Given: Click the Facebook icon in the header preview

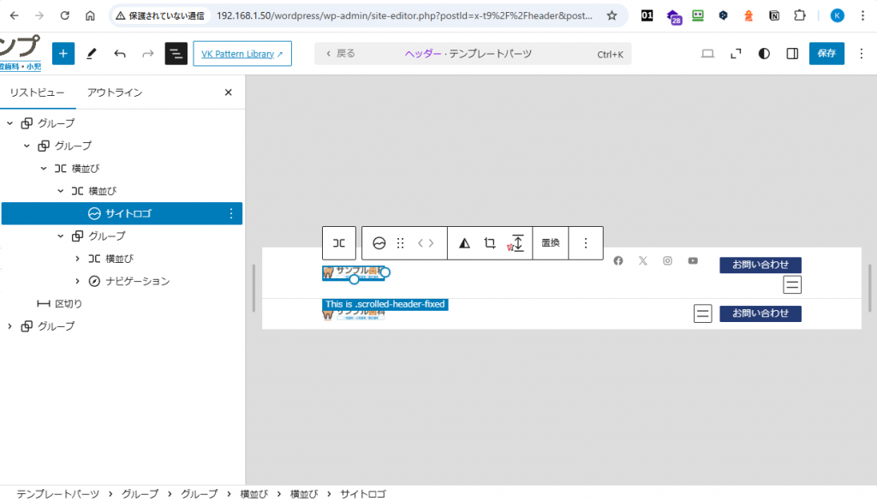Looking at the screenshot, I should [618, 260].
